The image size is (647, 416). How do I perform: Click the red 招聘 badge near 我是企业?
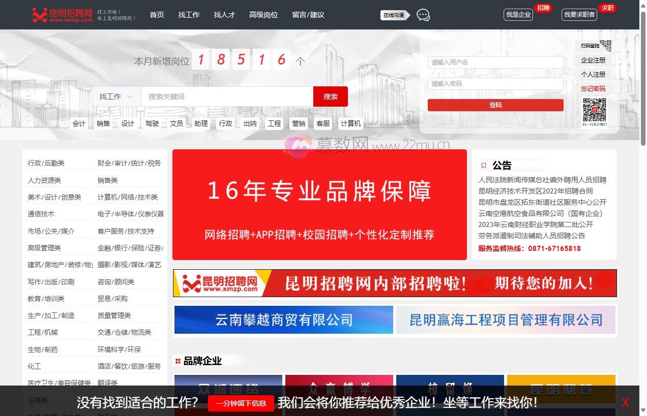(543, 8)
